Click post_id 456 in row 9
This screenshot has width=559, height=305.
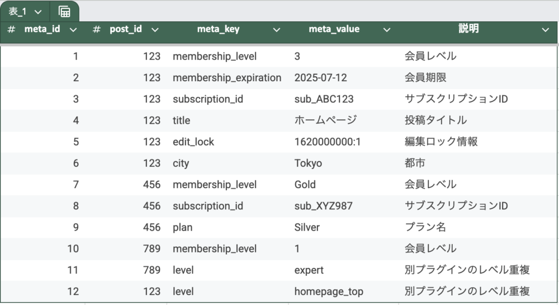[x=151, y=228]
